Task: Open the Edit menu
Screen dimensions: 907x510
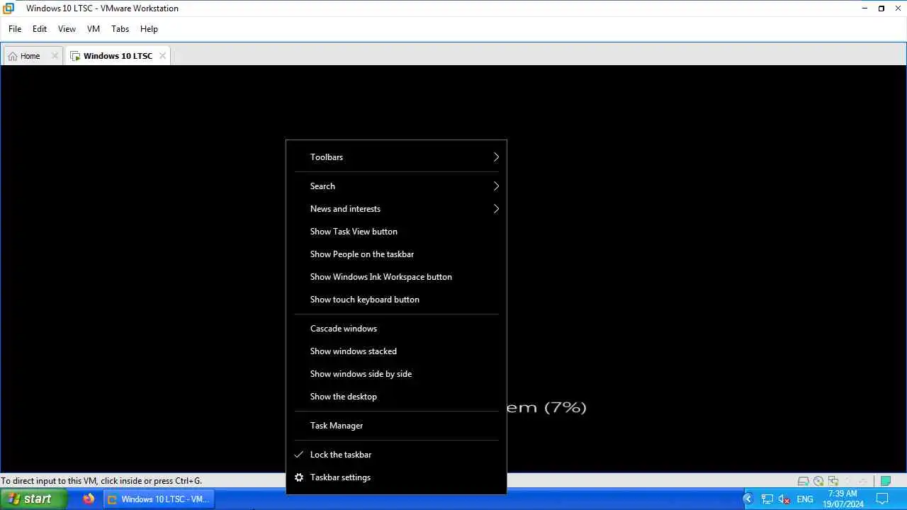Action: (x=40, y=29)
